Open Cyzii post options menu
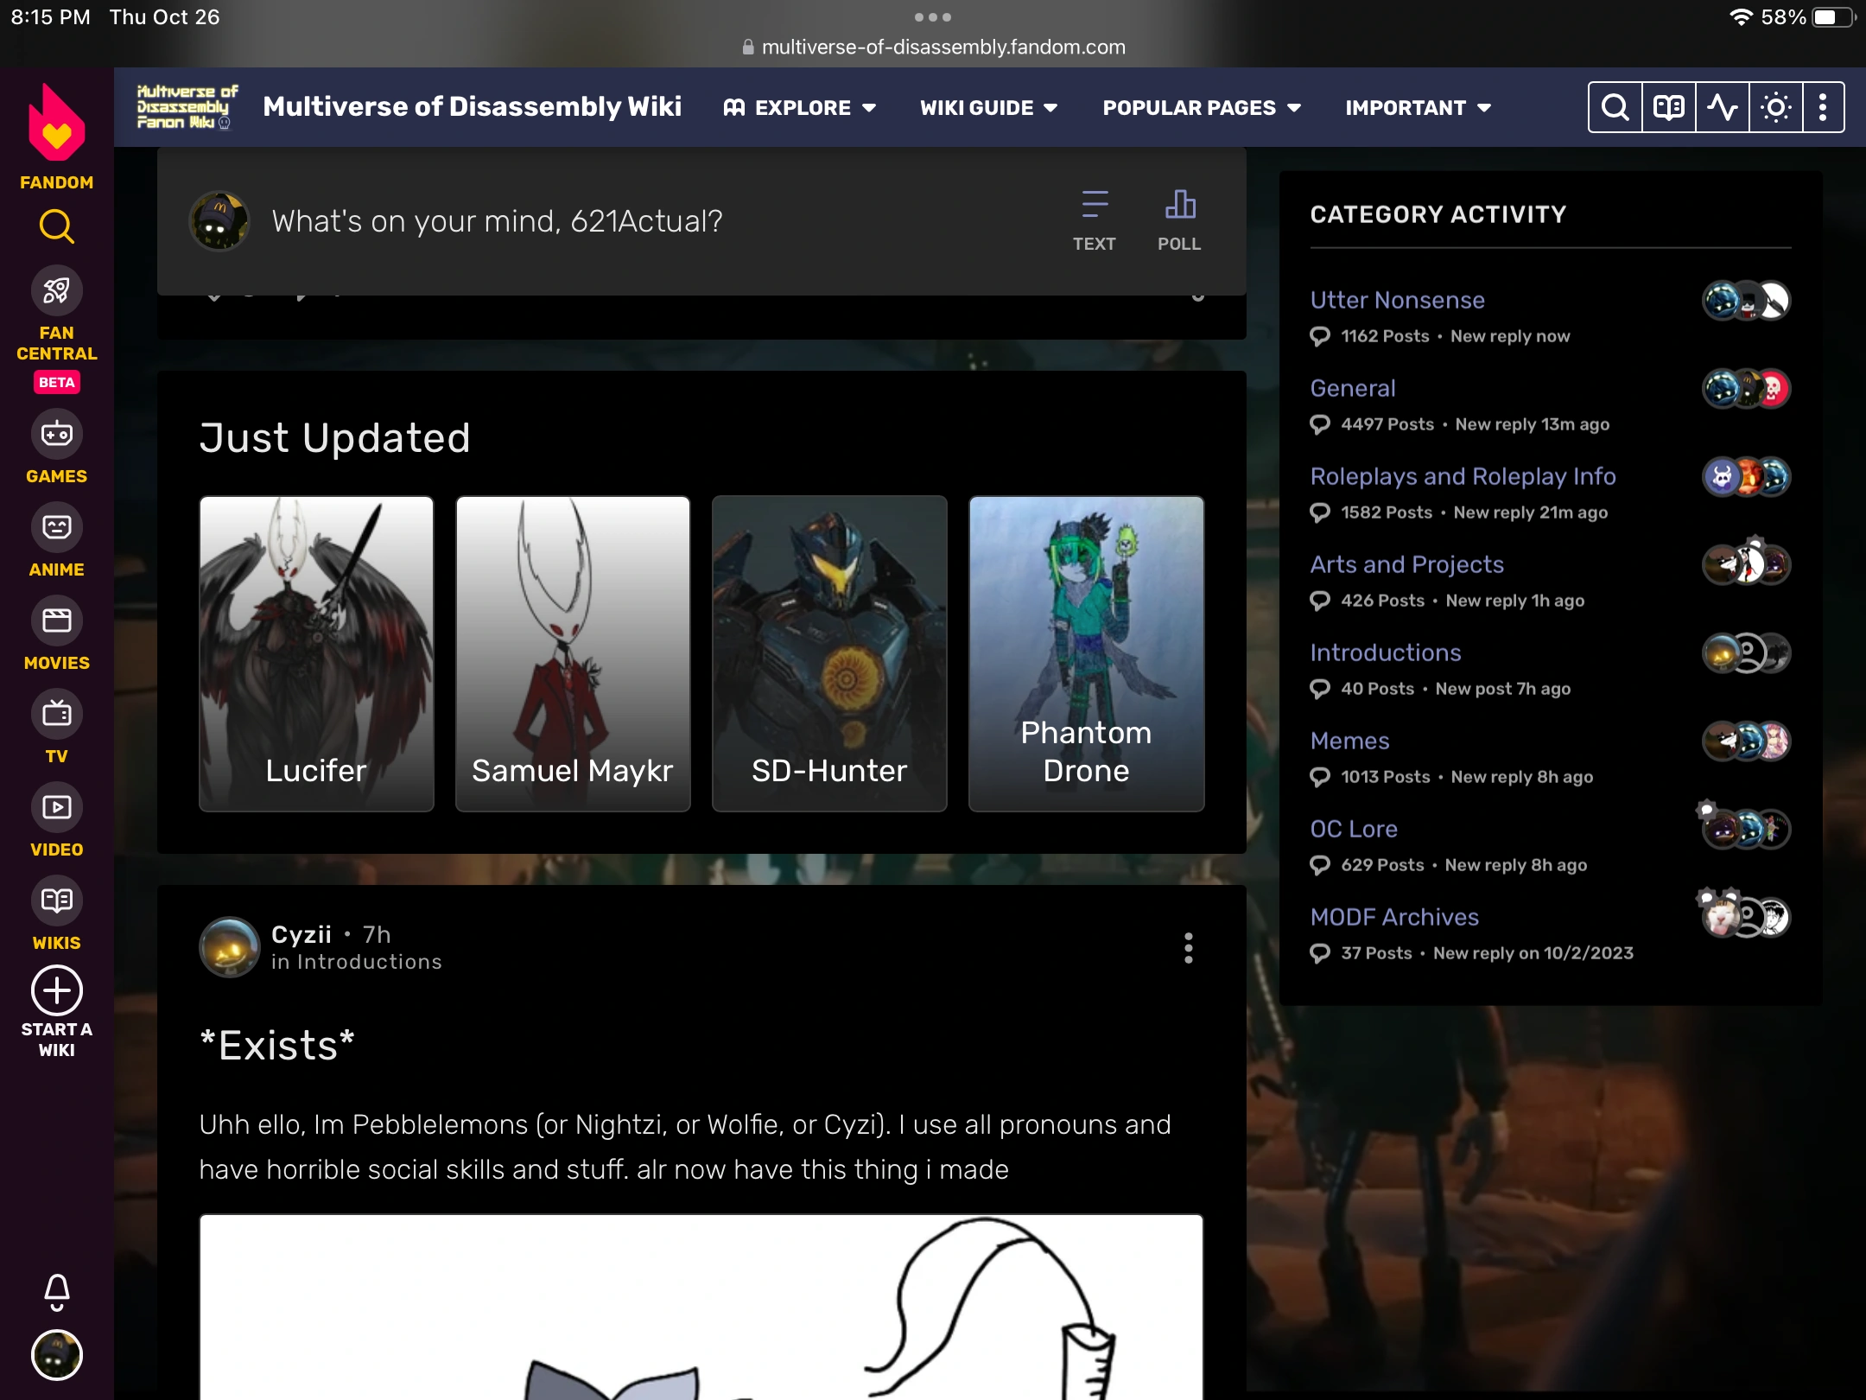Image resolution: width=1866 pixels, height=1400 pixels. click(1189, 948)
